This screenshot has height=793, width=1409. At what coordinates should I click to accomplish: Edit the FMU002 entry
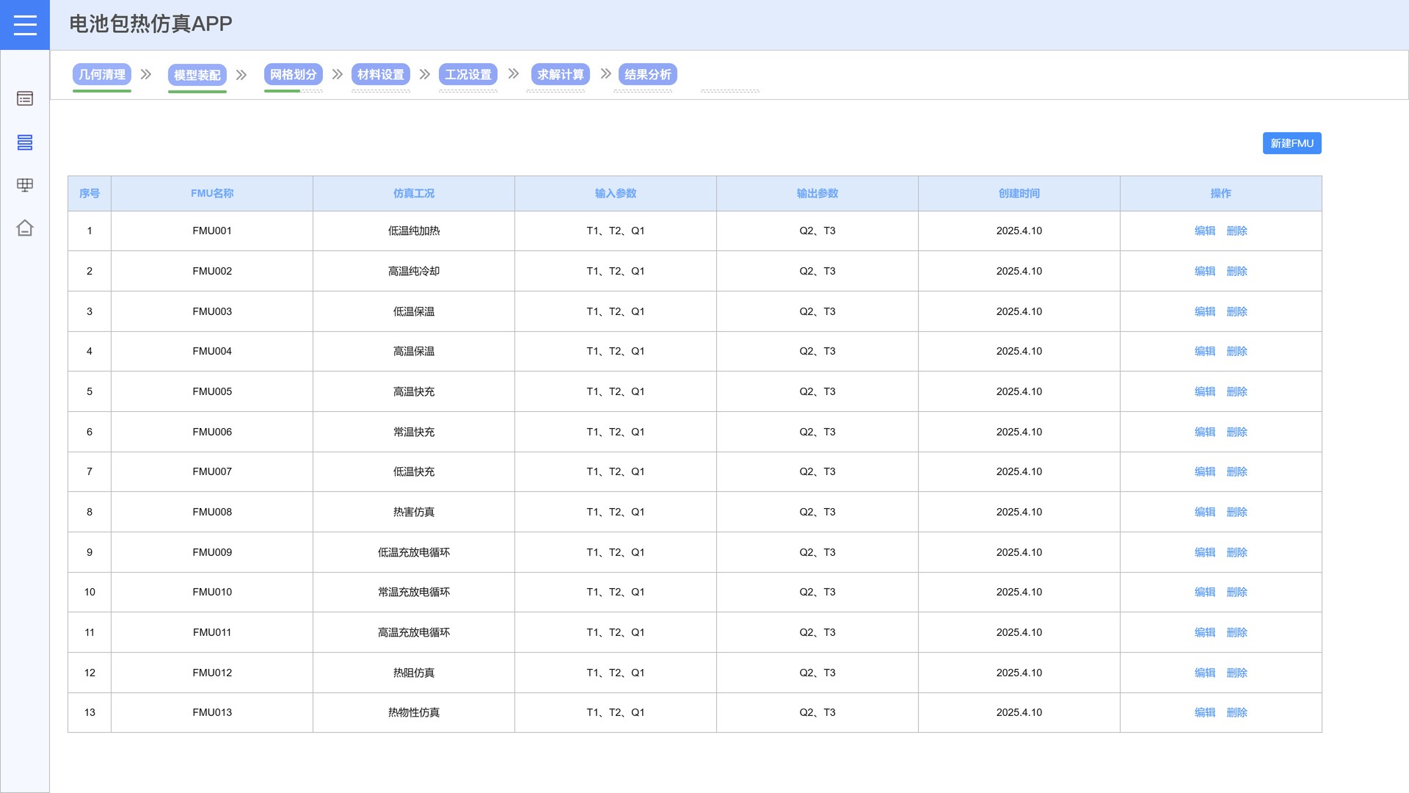tap(1205, 272)
